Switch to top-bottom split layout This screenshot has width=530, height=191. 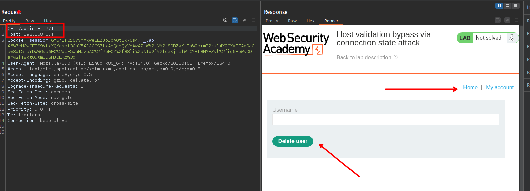(508, 6)
